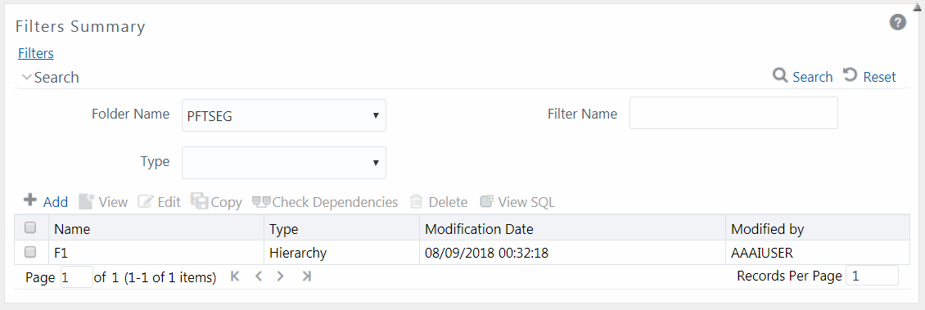Add a new filter with the plus icon
This screenshot has width=925, height=310.
point(30,200)
